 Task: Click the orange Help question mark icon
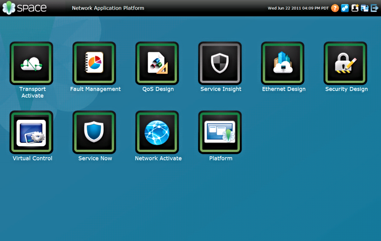click(x=335, y=8)
